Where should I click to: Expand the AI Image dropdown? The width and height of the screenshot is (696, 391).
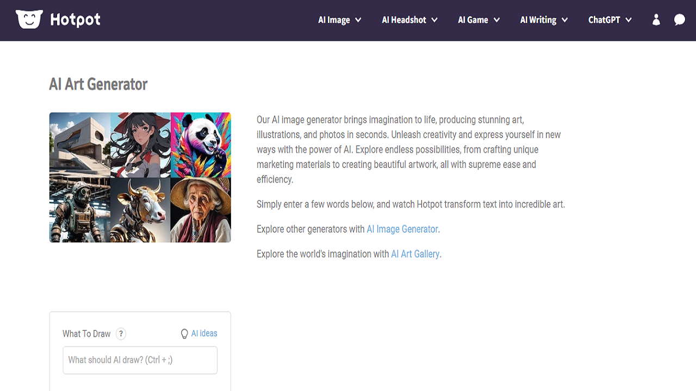click(x=339, y=20)
